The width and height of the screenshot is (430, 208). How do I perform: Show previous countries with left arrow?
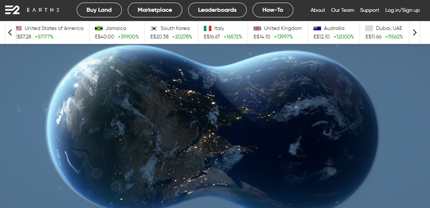[11, 32]
